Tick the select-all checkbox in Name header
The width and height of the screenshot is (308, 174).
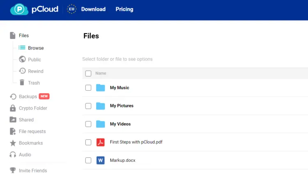[x=88, y=74]
